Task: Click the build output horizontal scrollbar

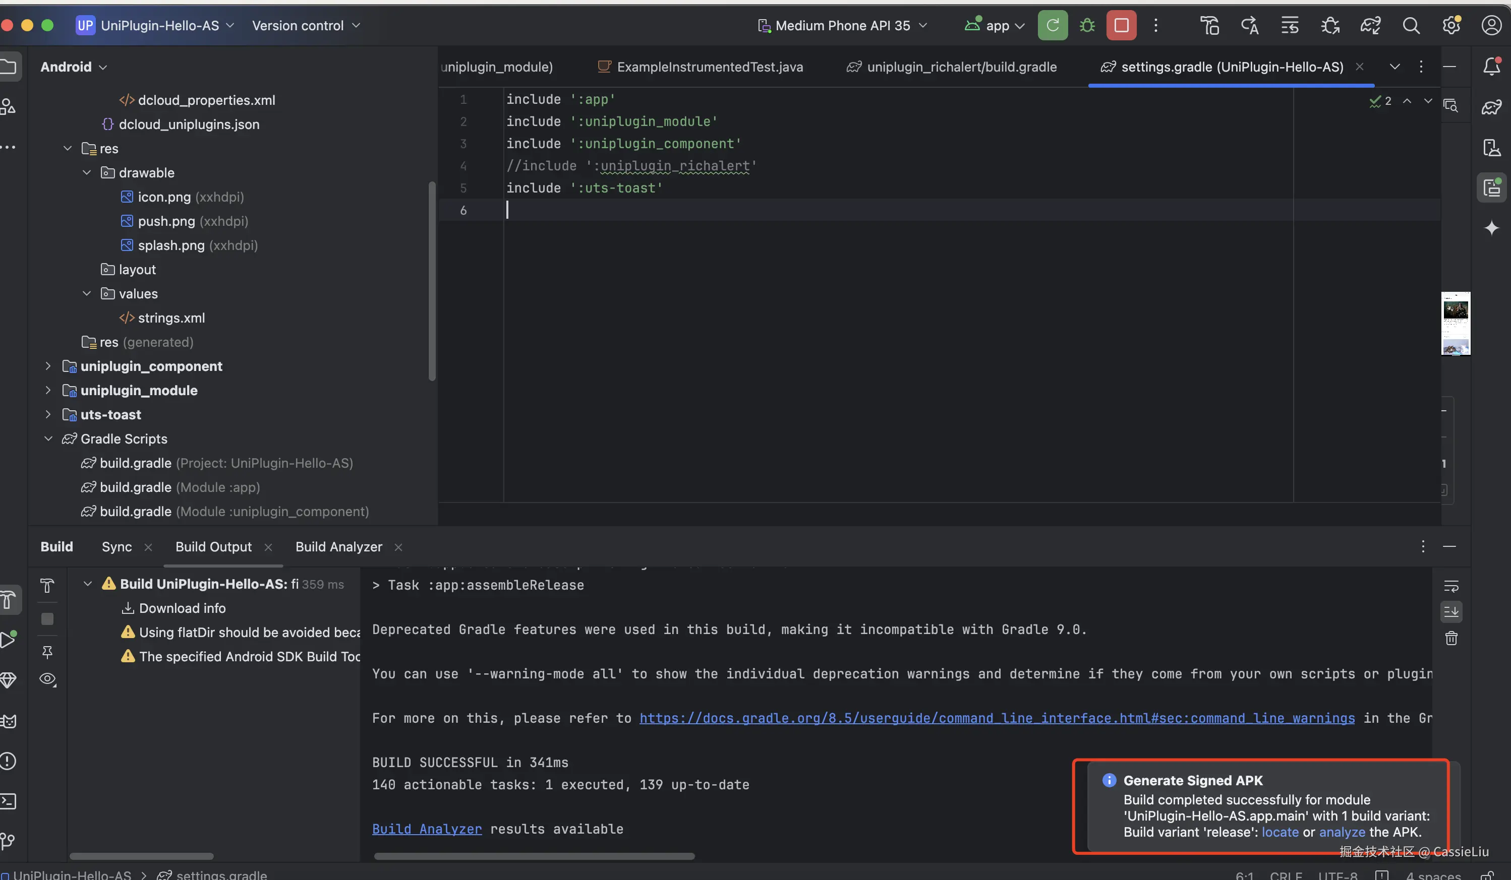Action: pos(534,856)
